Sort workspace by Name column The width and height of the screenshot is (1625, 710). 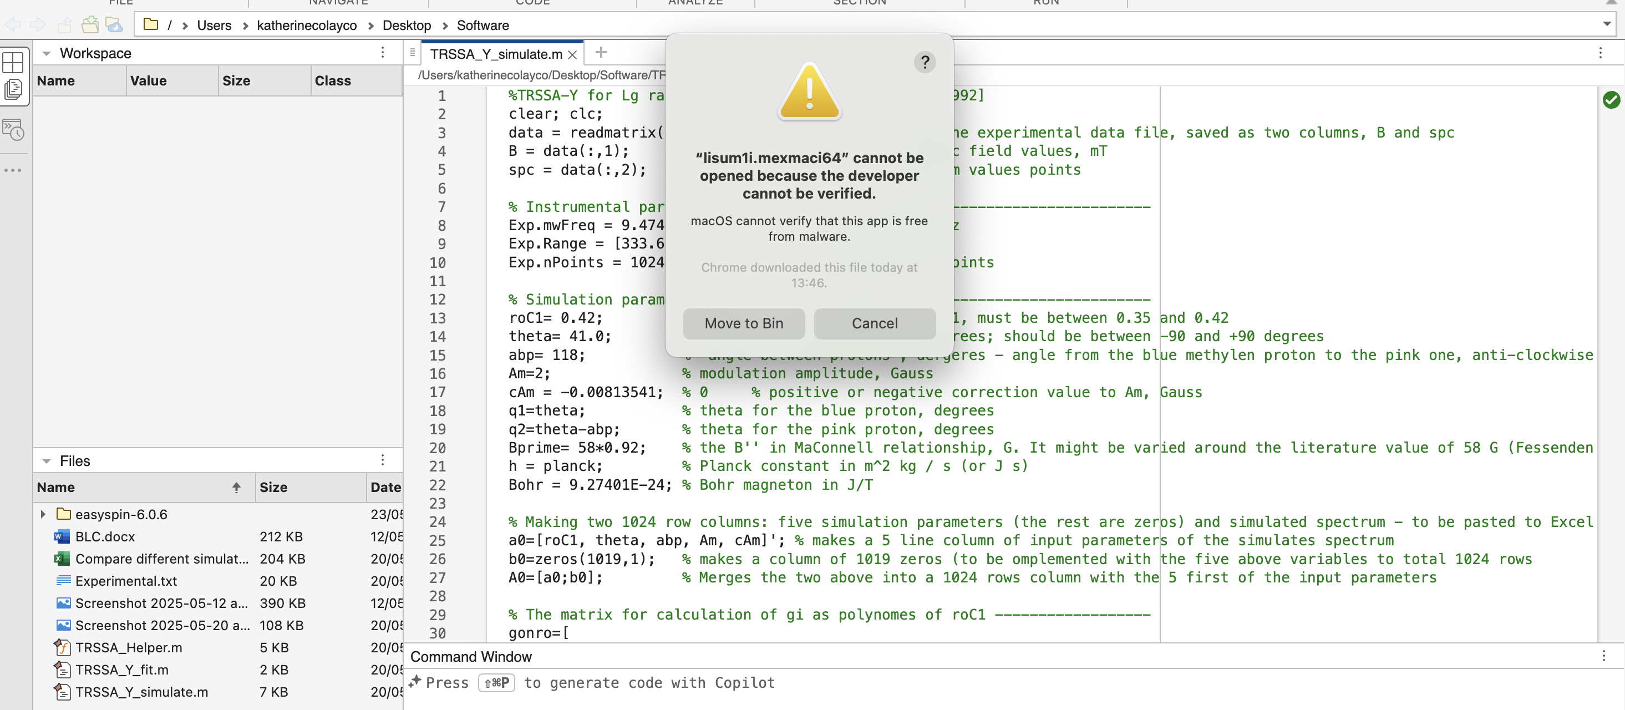[x=79, y=81]
